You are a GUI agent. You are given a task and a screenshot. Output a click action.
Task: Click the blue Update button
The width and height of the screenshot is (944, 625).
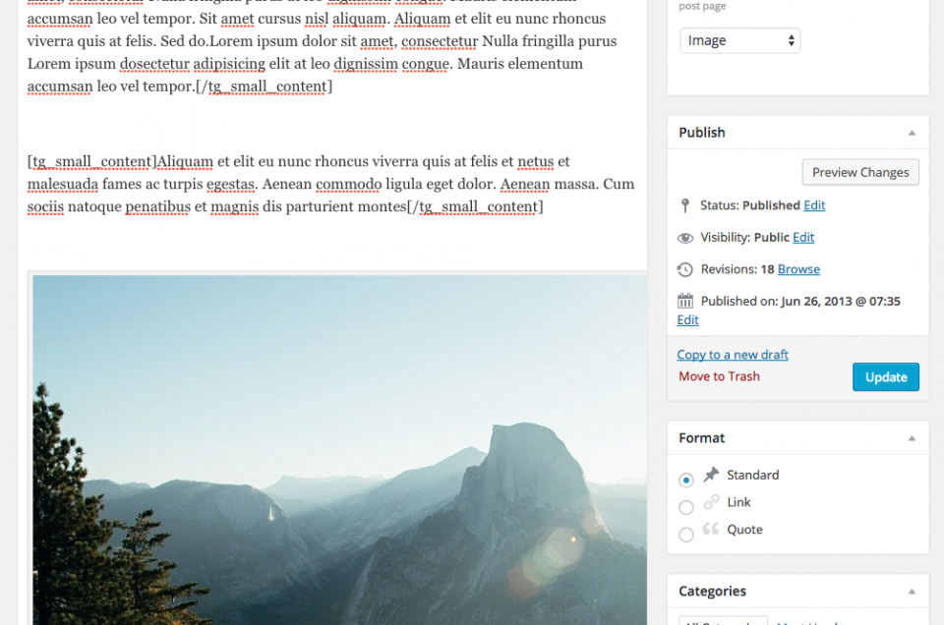tap(886, 377)
